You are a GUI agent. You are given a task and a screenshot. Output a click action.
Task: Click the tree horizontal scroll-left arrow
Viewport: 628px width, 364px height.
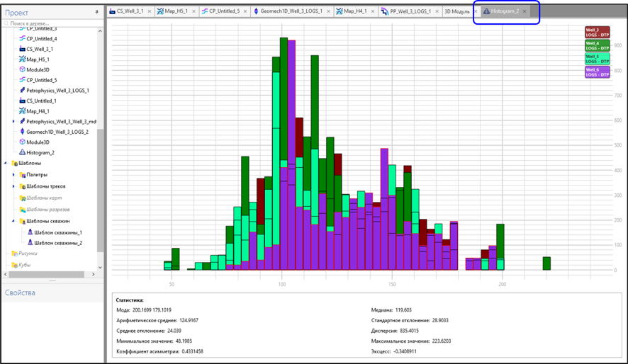(x=5, y=274)
